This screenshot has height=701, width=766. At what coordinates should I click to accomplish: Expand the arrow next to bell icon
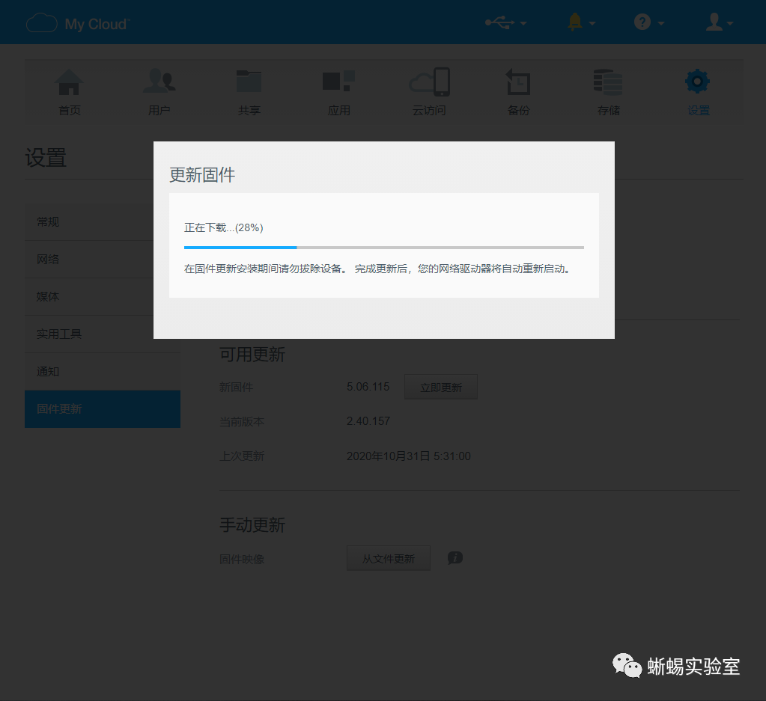[x=592, y=23]
